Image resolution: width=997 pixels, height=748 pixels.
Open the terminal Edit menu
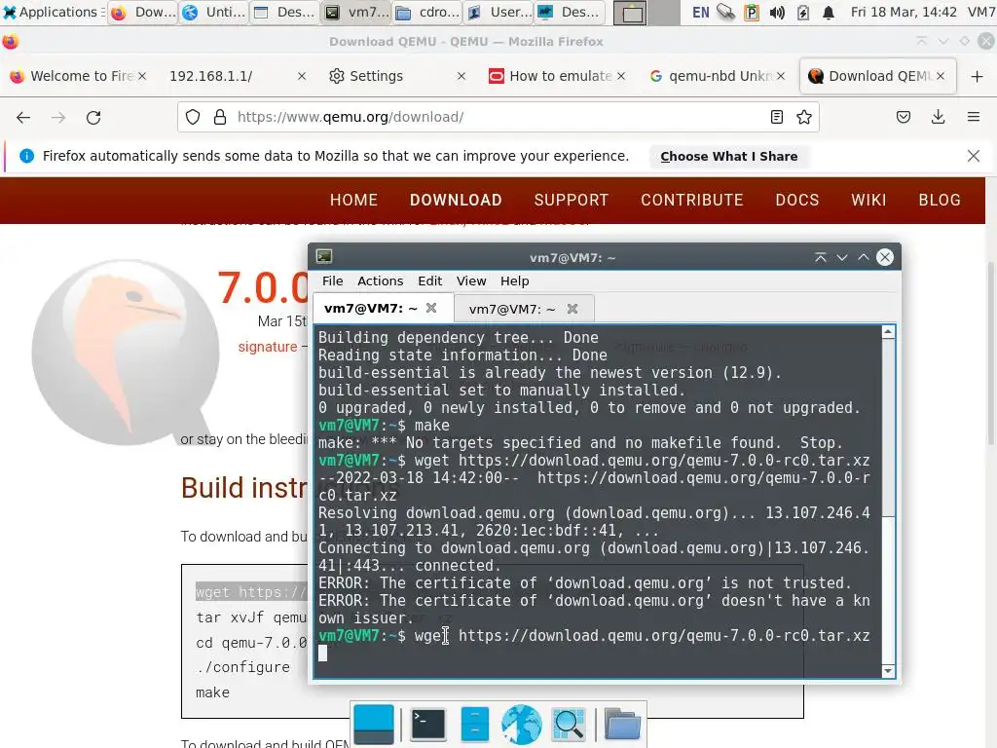coord(429,280)
